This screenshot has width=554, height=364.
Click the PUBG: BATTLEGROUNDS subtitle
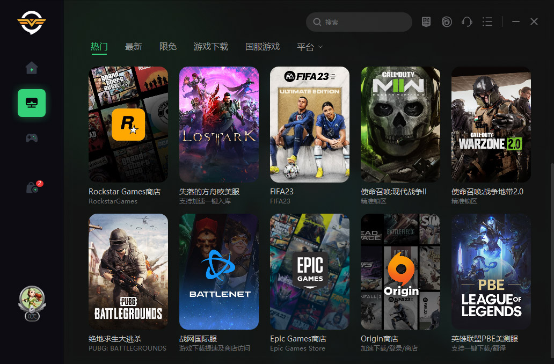pyautogui.click(x=128, y=348)
